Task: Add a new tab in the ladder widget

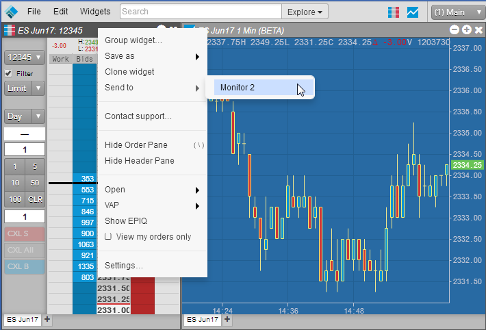Action: coord(47,319)
